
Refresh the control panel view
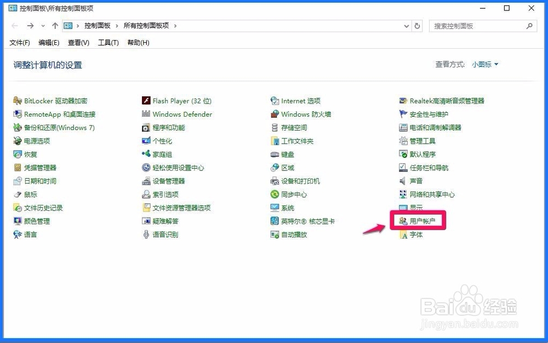[x=417, y=26]
